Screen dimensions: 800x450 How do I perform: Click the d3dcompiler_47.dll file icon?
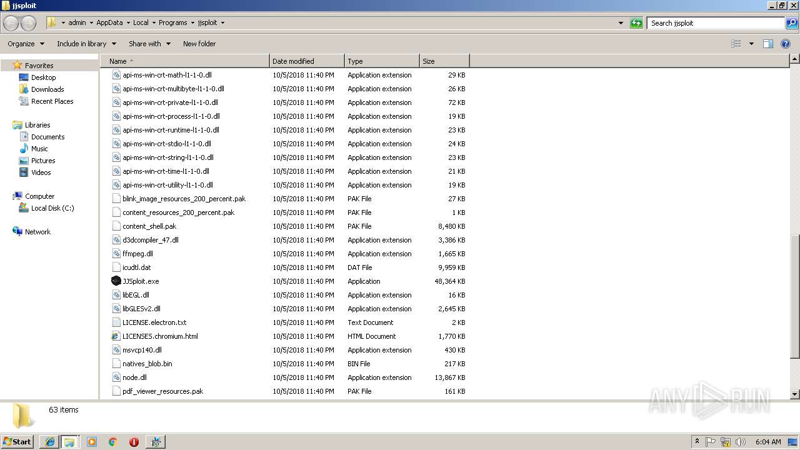point(116,240)
